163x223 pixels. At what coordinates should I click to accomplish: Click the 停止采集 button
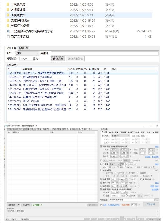tap(58, 59)
